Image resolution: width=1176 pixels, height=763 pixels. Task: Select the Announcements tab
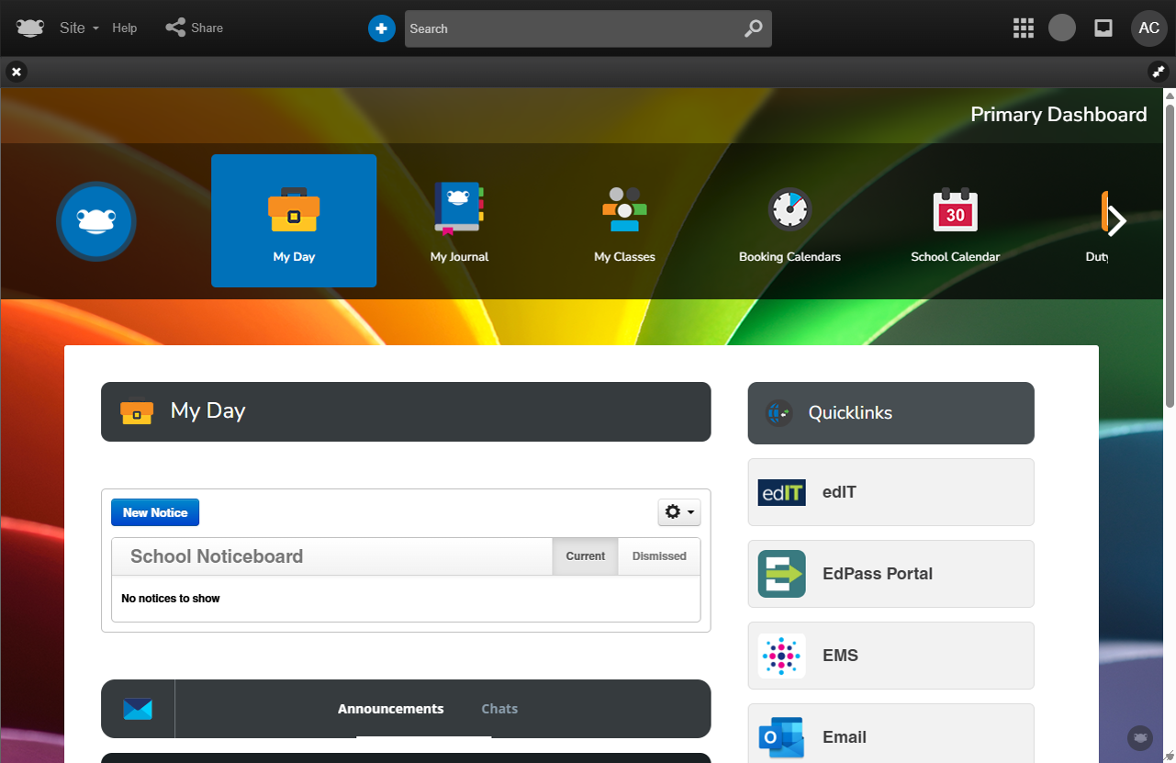[390, 709]
